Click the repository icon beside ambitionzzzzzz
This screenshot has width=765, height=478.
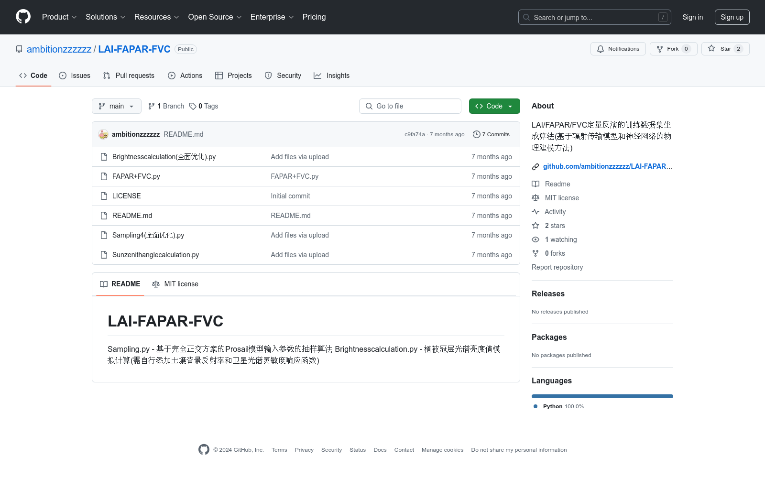click(19, 49)
